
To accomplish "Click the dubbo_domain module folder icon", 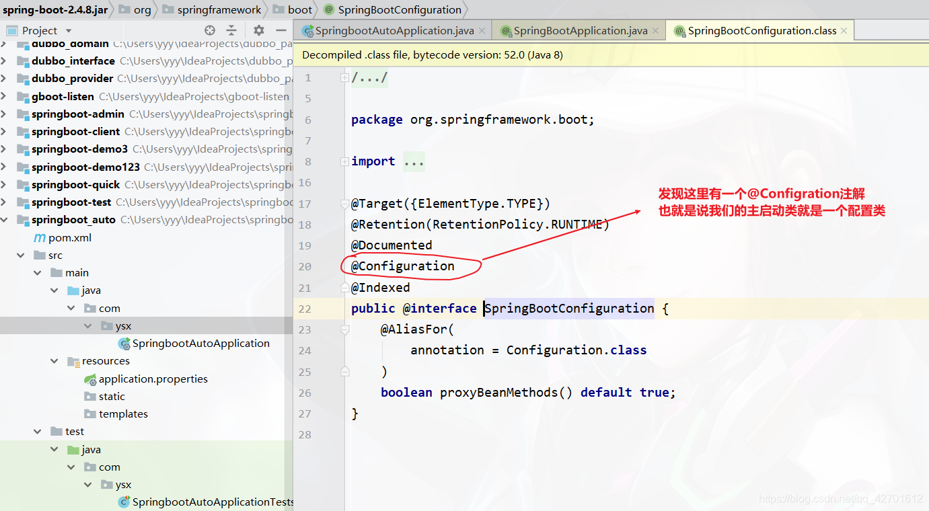I will pyautogui.click(x=23, y=44).
